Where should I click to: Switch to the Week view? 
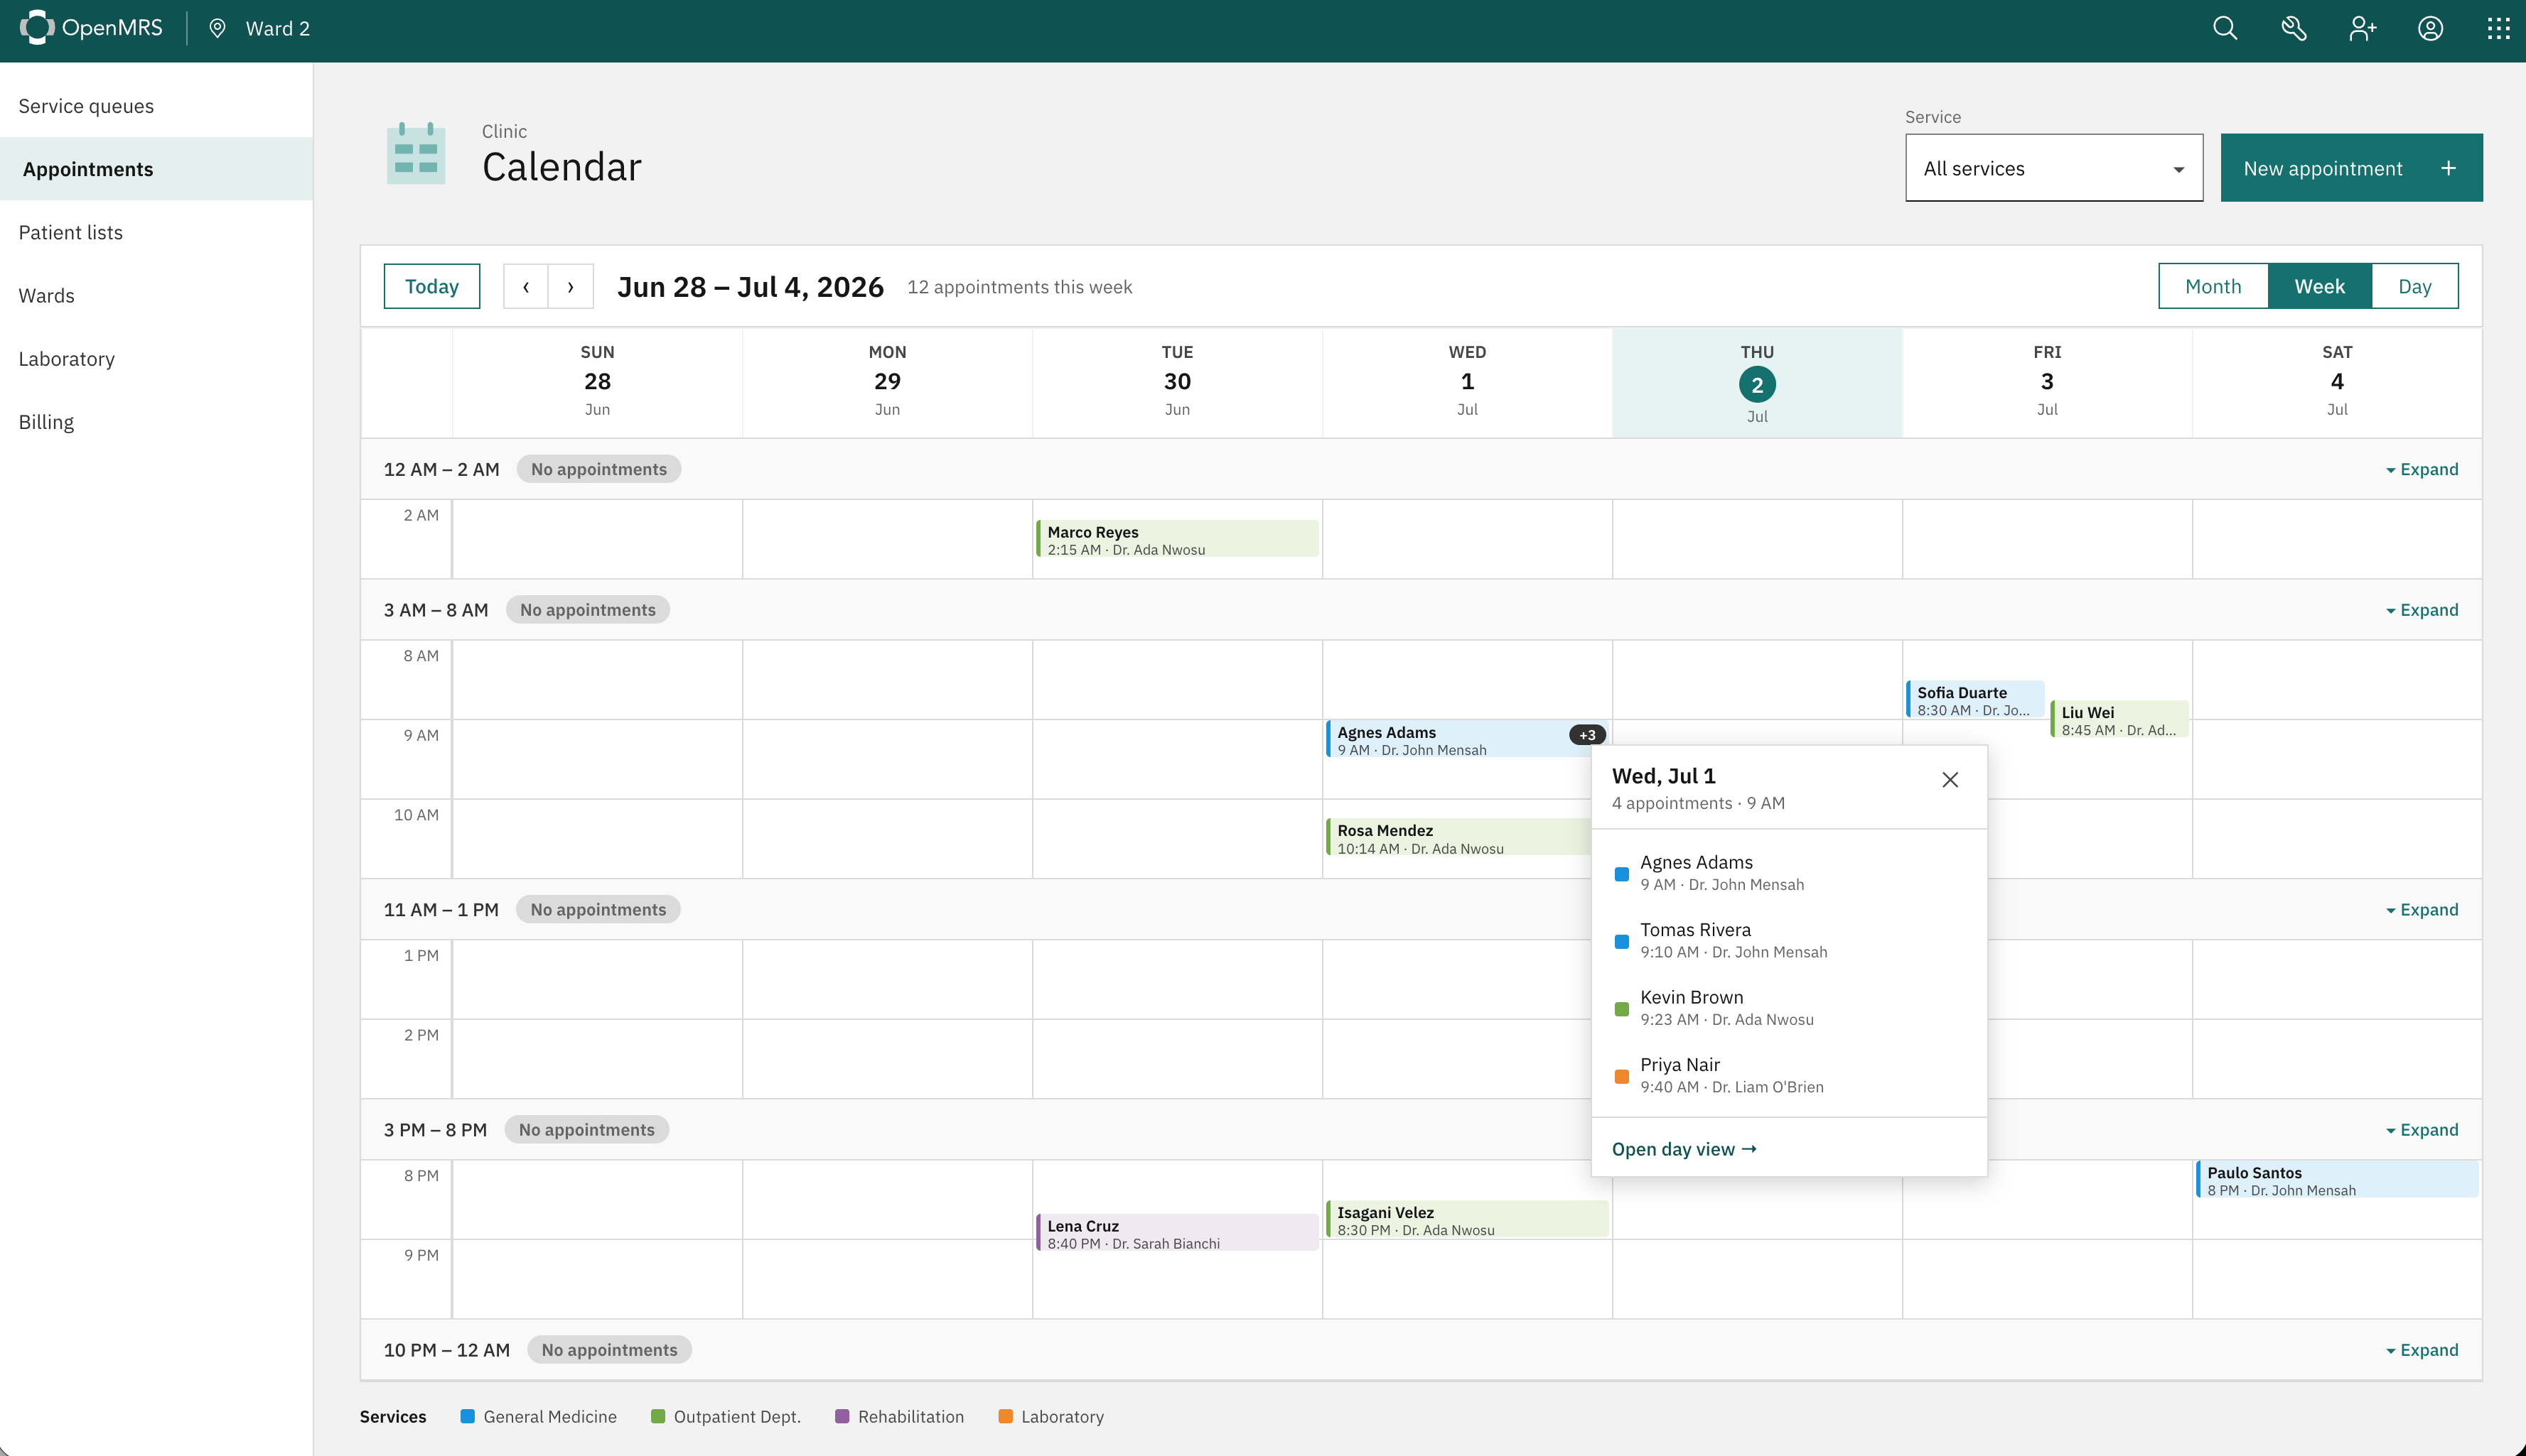click(x=2319, y=286)
